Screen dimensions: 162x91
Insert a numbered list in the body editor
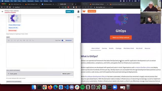30,40
